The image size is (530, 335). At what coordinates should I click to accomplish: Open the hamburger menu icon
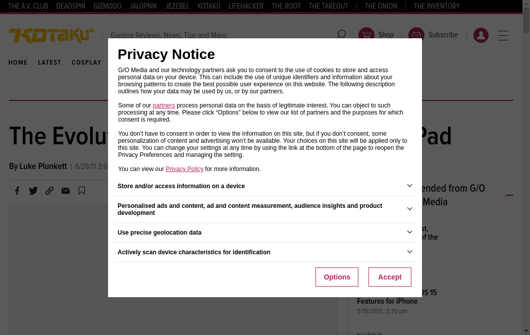(x=503, y=35)
